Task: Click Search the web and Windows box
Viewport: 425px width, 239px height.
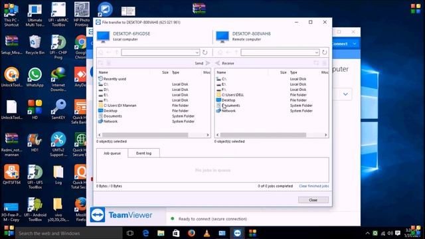Action: point(68,233)
